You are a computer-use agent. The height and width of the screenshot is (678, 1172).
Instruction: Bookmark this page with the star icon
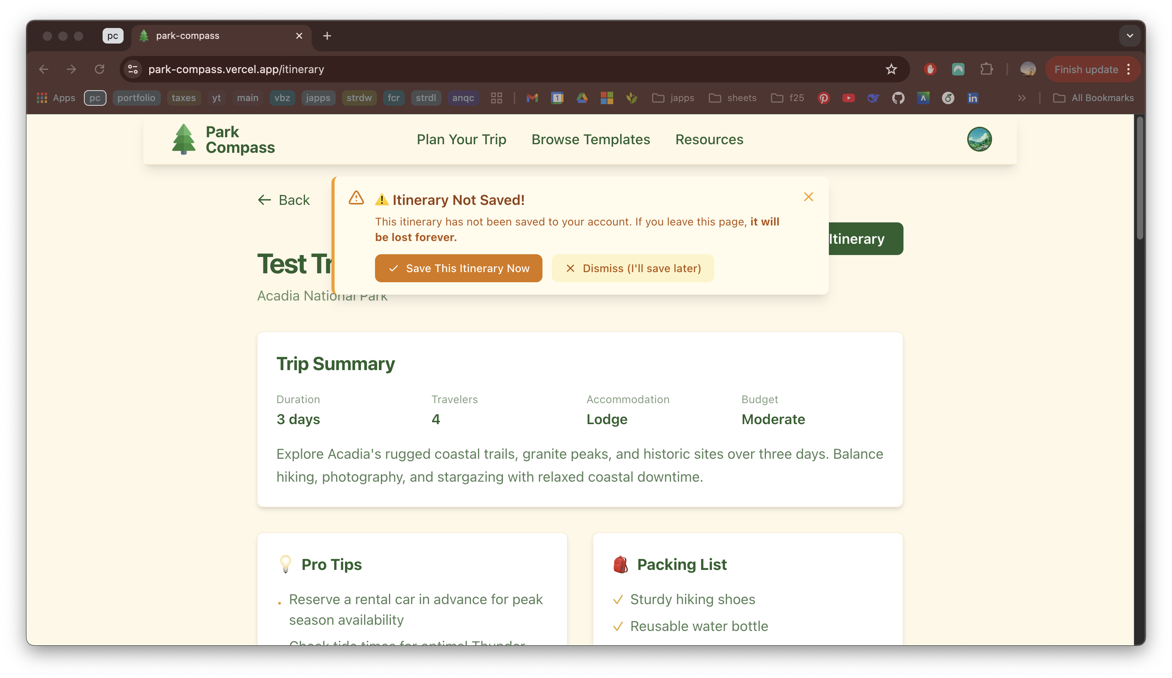(891, 69)
